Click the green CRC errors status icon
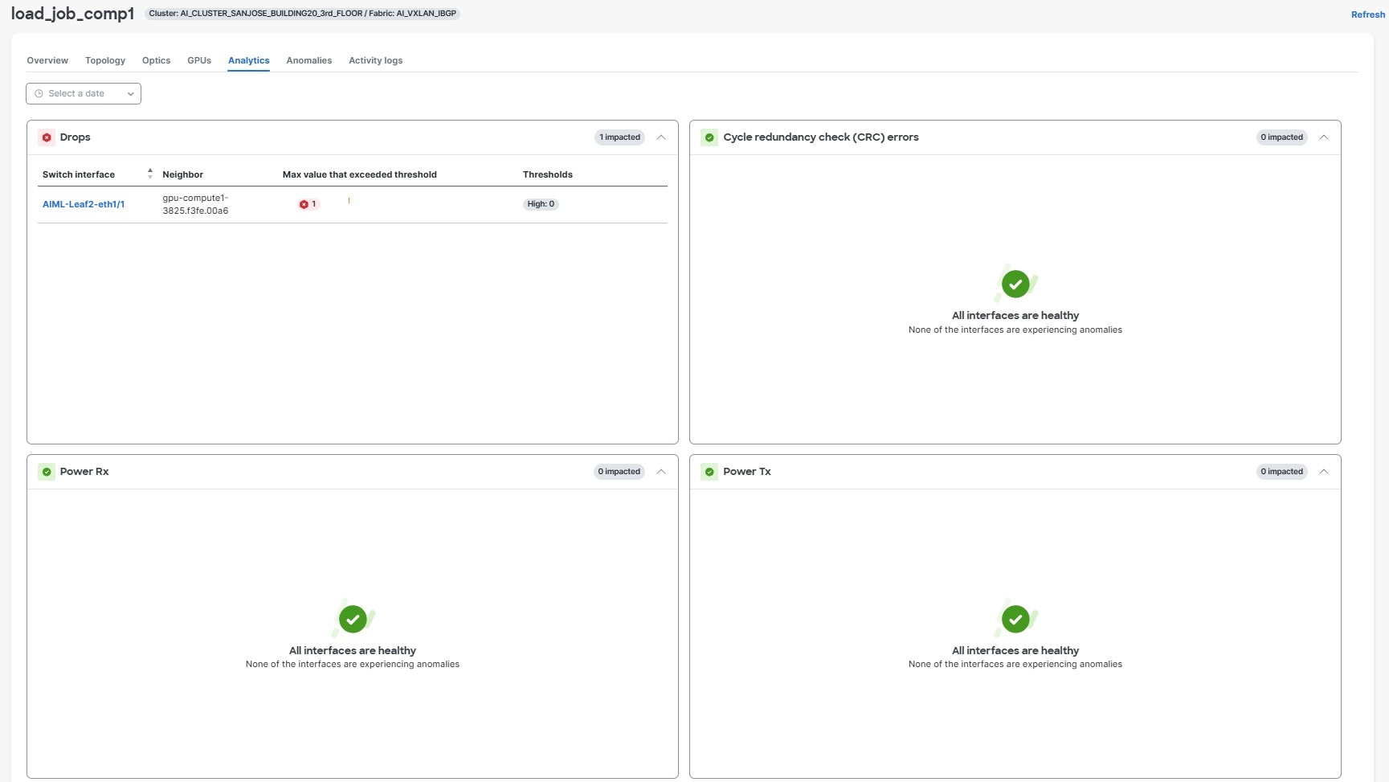 (709, 137)
